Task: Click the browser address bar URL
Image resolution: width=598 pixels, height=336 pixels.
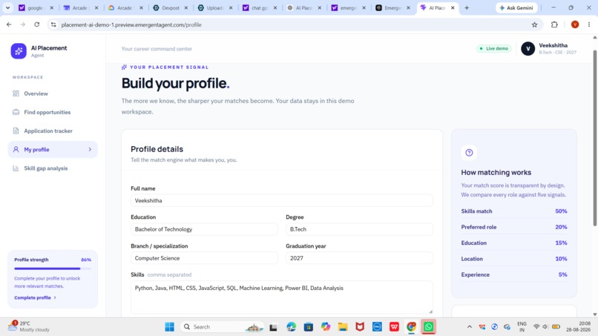Action: [x=131, y=24]
